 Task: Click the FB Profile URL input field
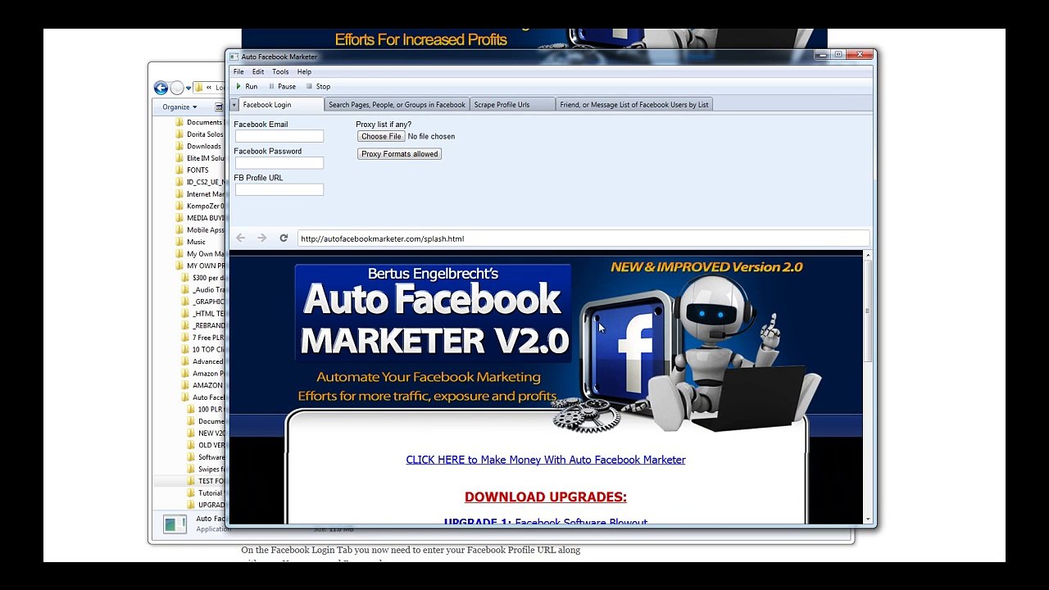pyautogui.click(x=279, y=189)
